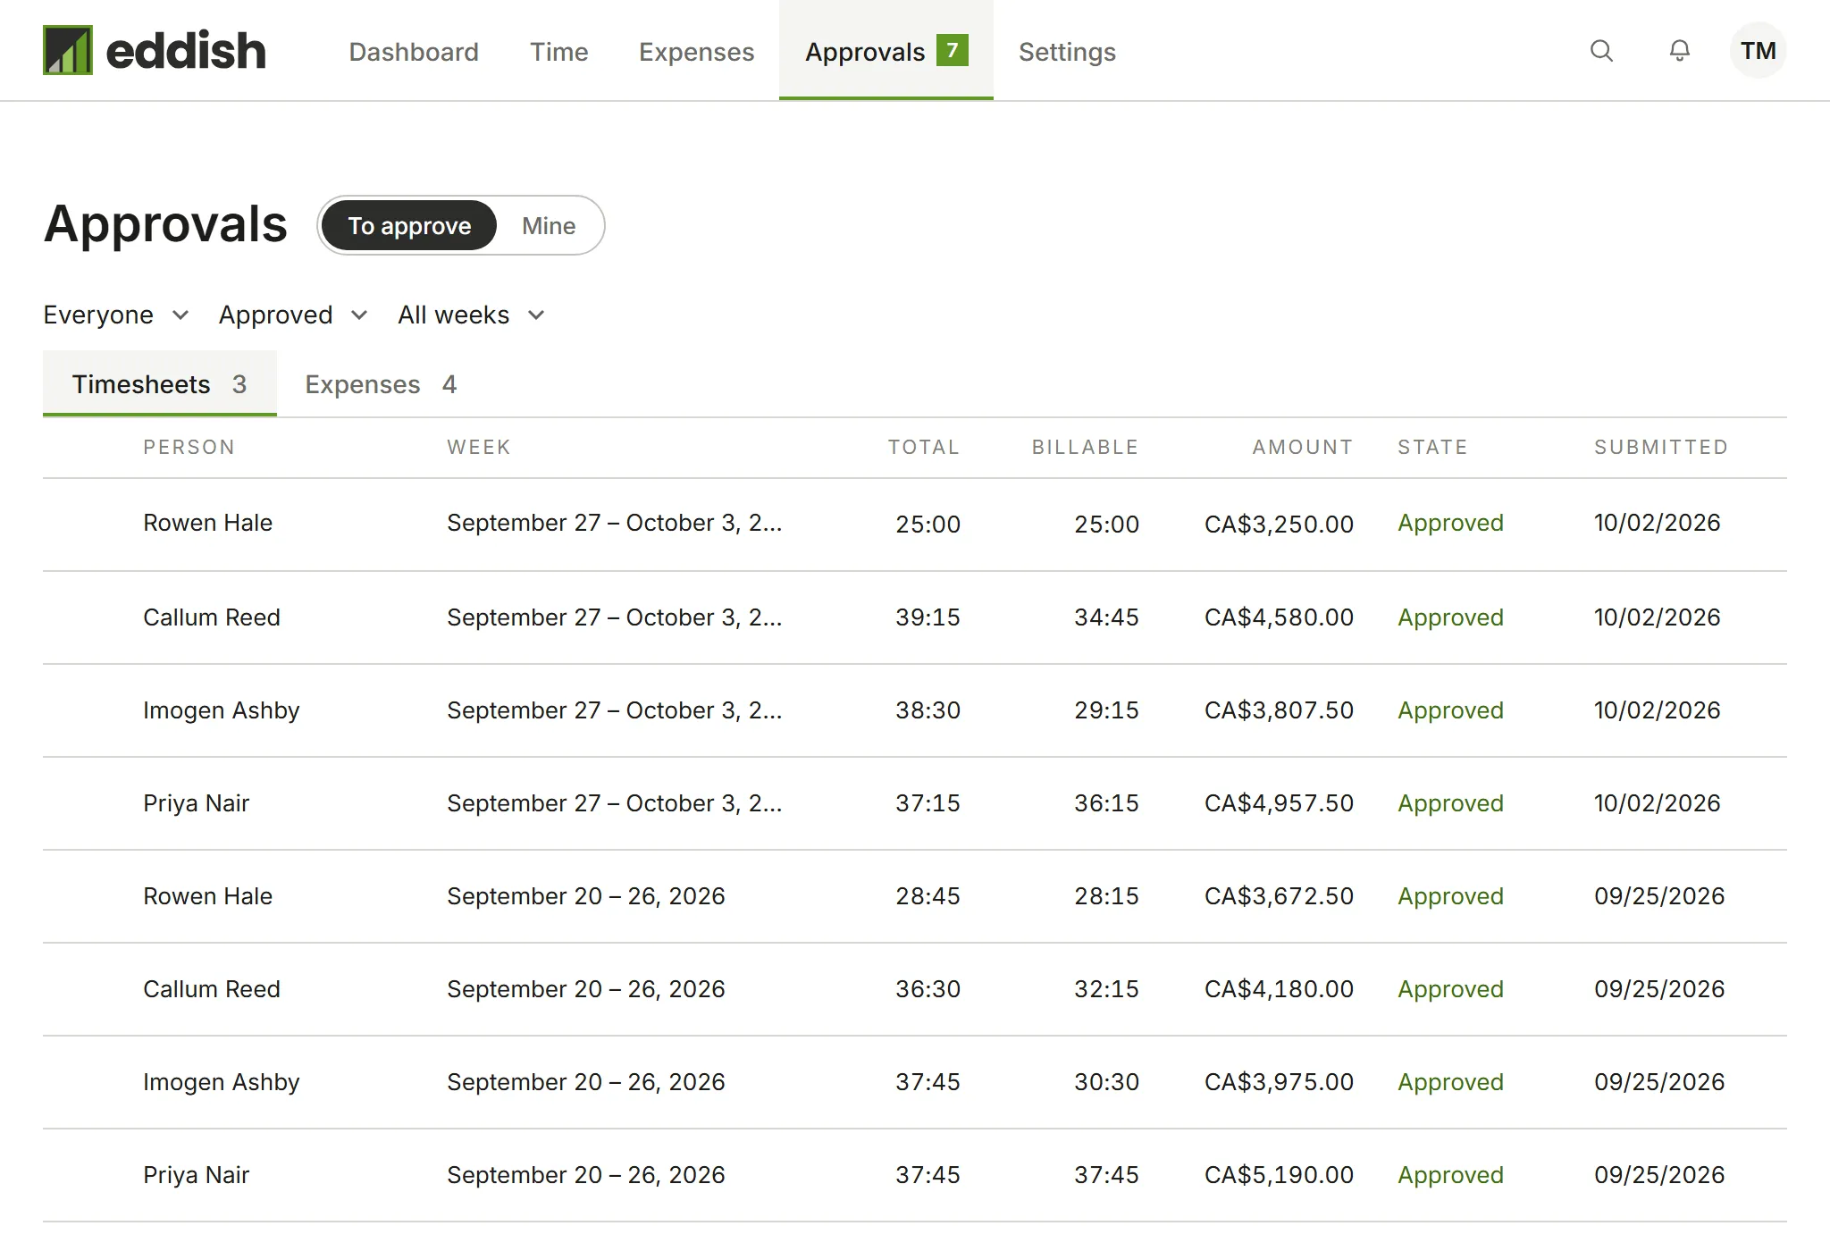Open Callum Reed's row with total 36:30
Screen dimensions: 1830x1251
tap(915, 989)
